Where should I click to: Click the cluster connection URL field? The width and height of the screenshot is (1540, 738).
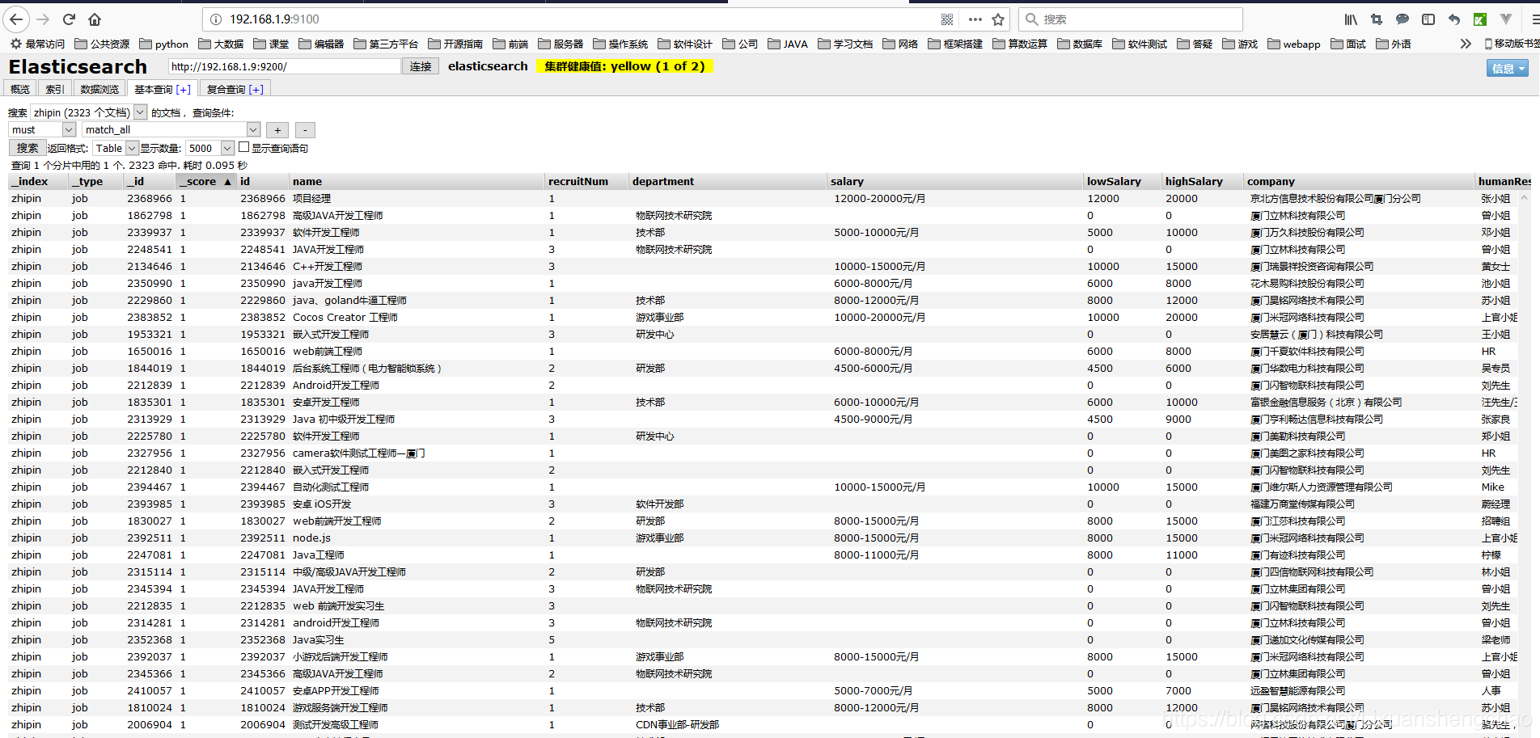[x=285, y=66]
